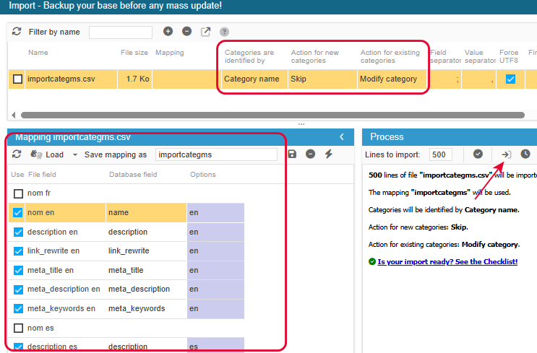537x353 pixels.
Task: Select the 'nom es' file field row
Action: coord(40,328)
